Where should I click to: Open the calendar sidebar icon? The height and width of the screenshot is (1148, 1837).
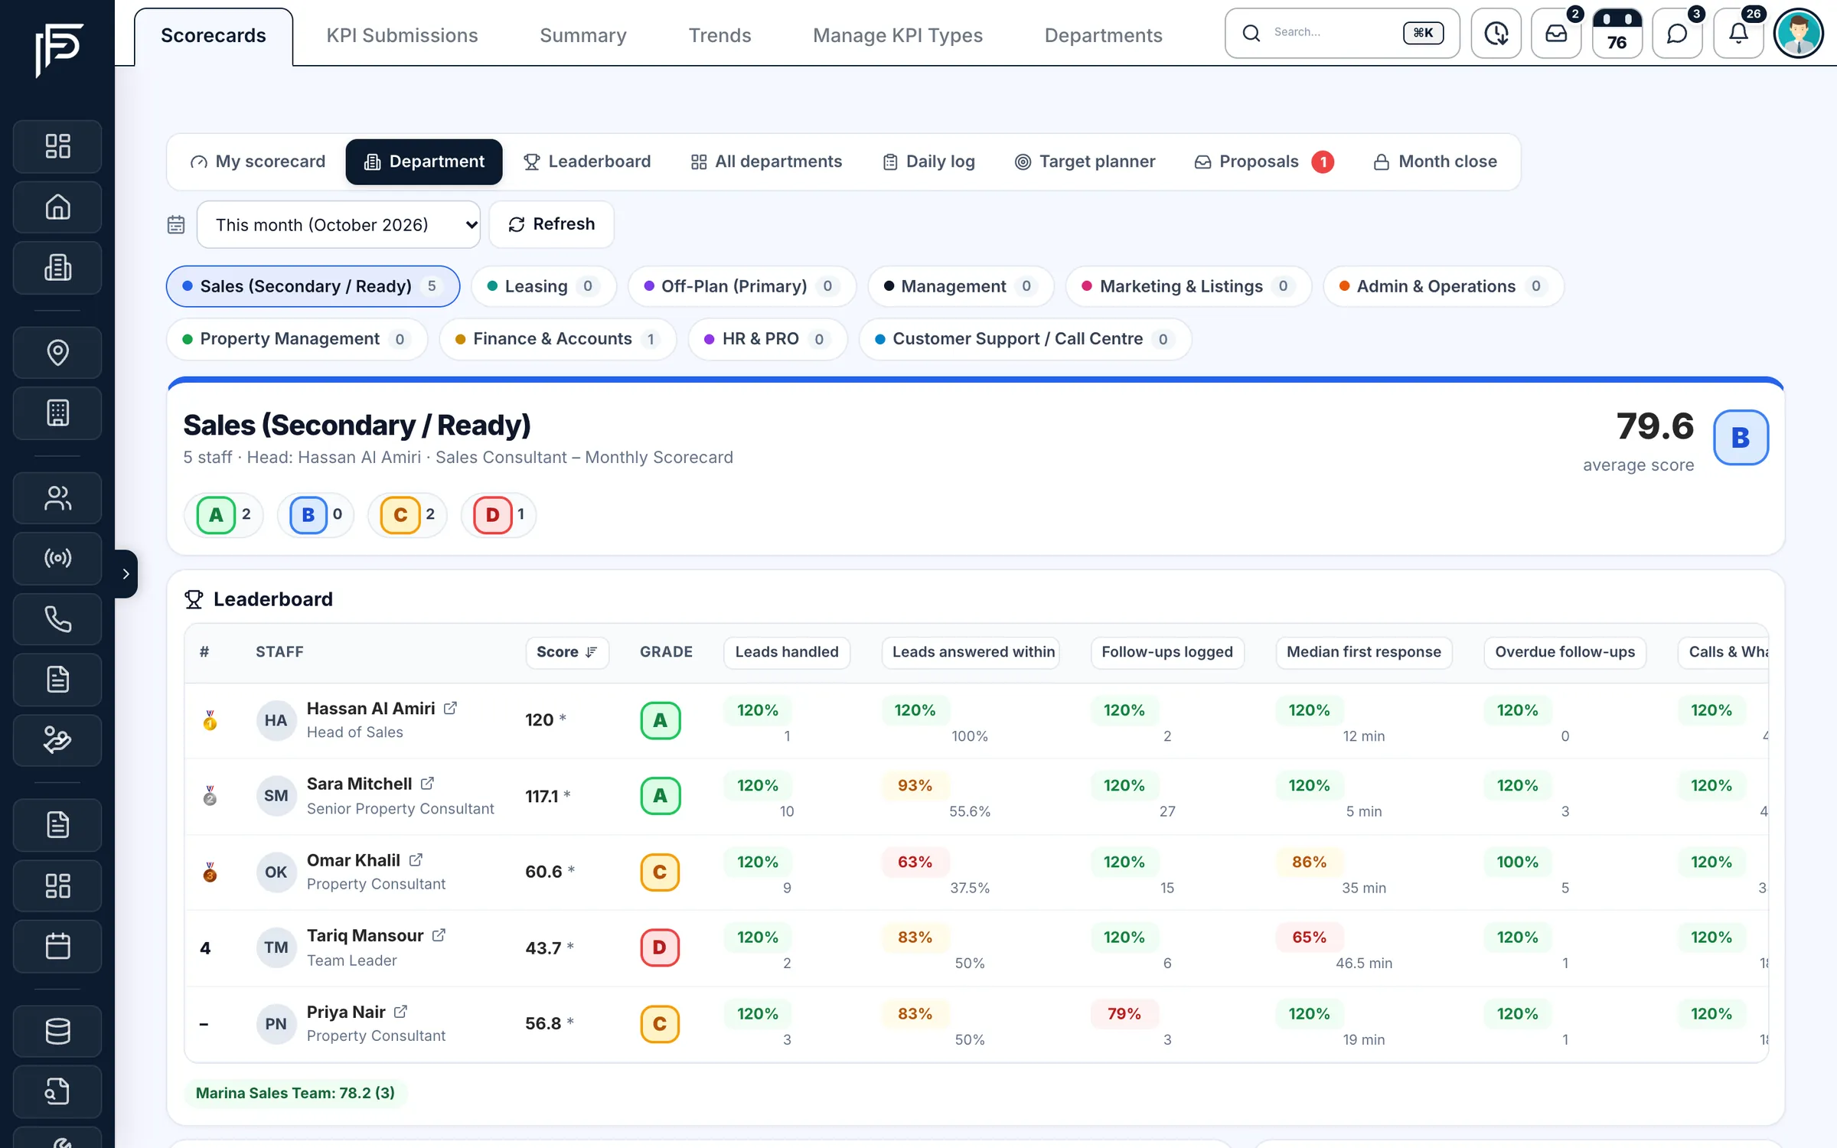(x=57, y=947)
